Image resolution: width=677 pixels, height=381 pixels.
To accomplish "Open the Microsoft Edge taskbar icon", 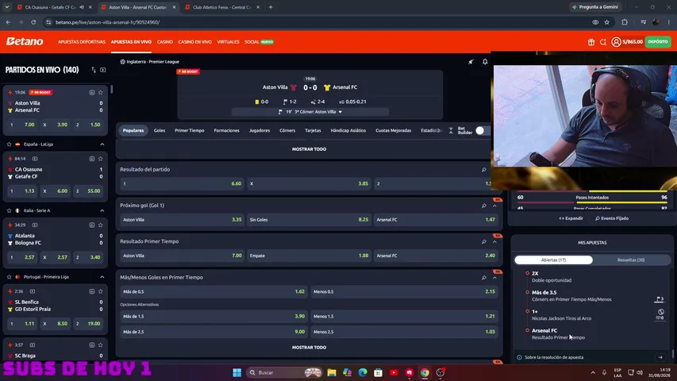I will (363, 372).
